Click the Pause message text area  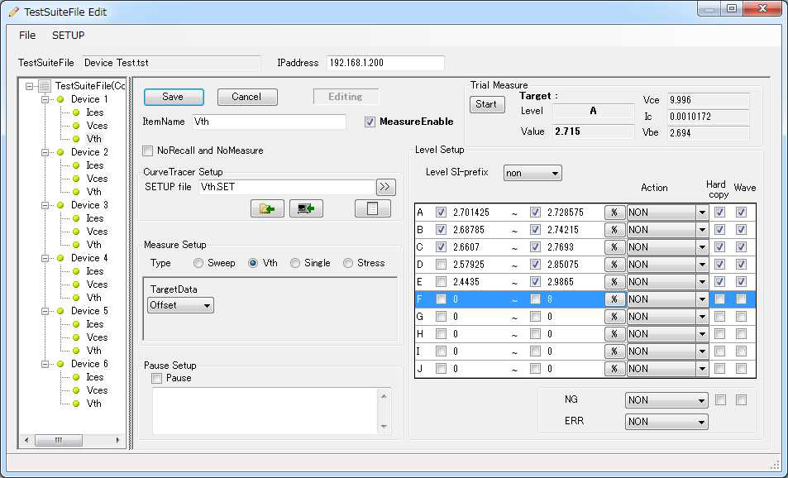(x=265, y=411)
